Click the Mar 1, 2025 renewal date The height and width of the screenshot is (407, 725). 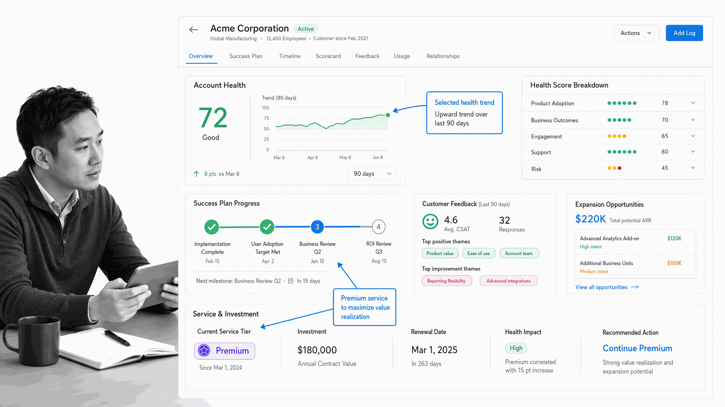[434, 350]
